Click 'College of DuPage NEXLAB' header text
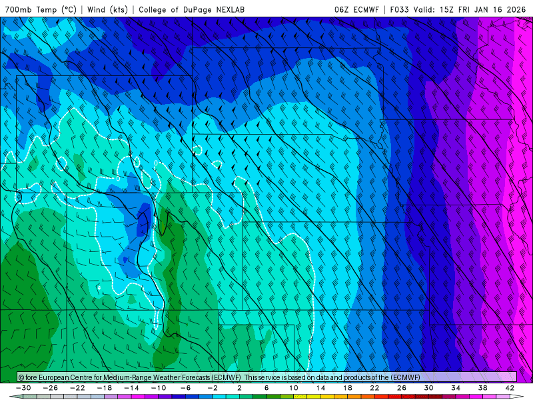Viewport: 533px width, 400px height. click(191, 9)
